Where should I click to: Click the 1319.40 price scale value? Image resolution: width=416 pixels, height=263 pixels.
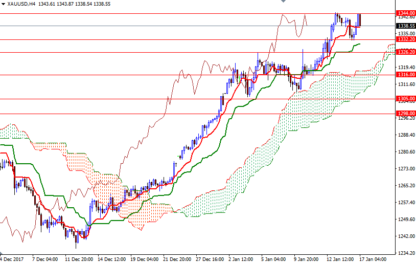[406, 67]
